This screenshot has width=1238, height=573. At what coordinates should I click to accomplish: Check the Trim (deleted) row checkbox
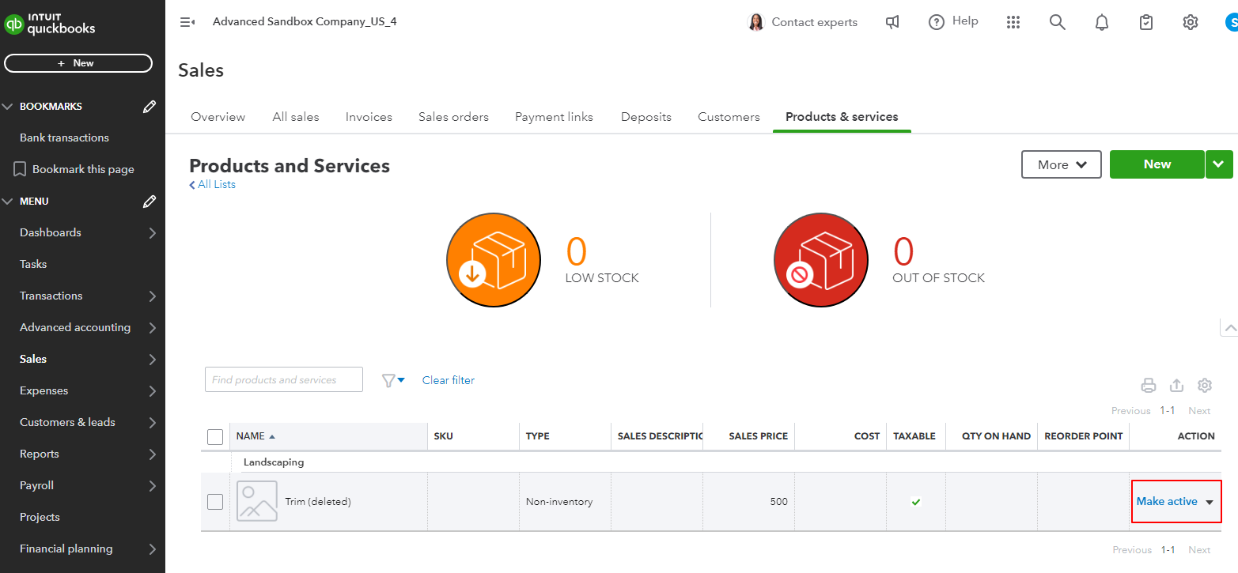point(215,502)
